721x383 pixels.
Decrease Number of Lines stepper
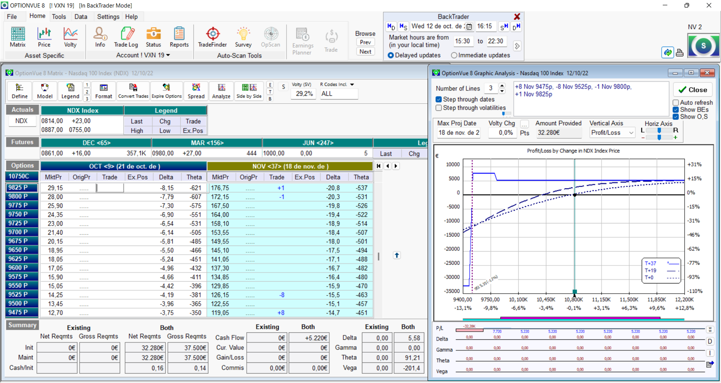coord(502,91)
